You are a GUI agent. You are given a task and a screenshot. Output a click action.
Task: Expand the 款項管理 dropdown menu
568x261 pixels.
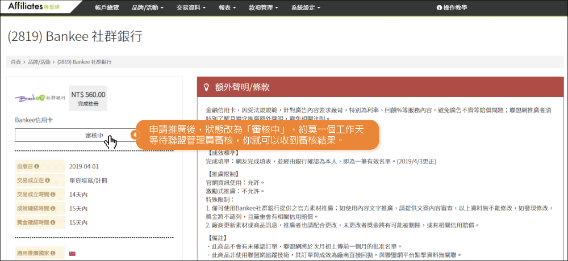264,7
